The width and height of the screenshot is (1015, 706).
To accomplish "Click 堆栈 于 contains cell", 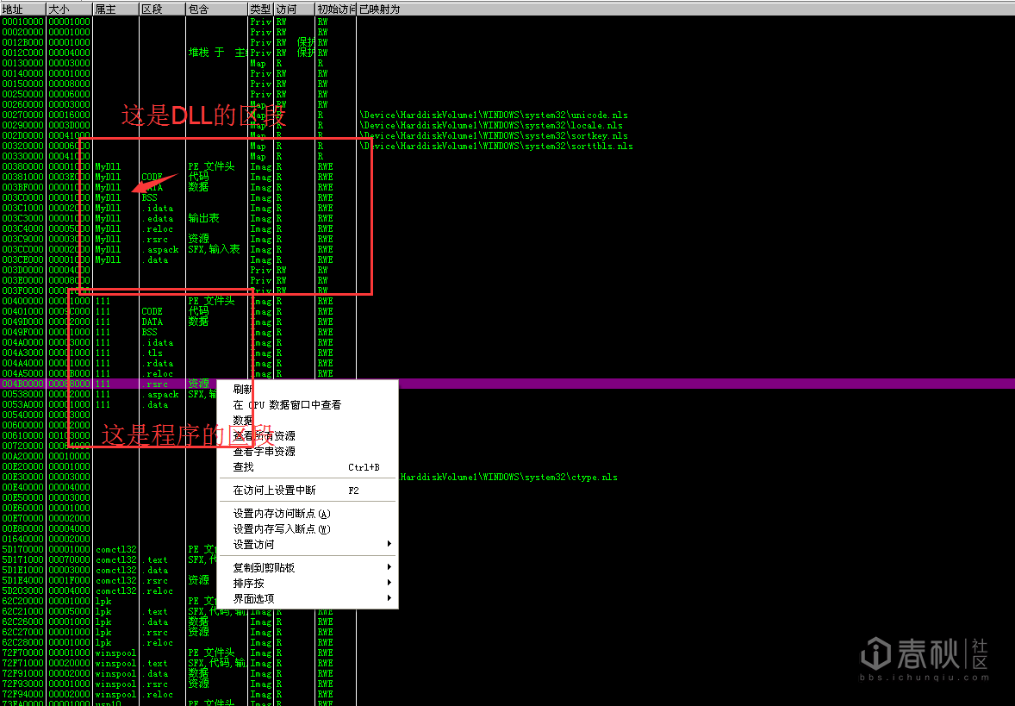I will coord(217,53).
